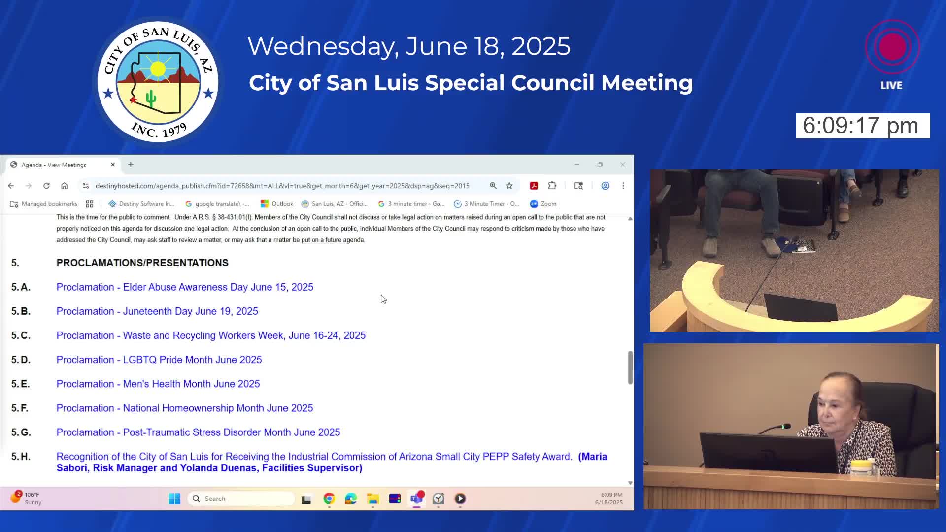Viewport: 946px width, 532px height.
Task: Click the taskbar Search box
Action: [241, 499]
